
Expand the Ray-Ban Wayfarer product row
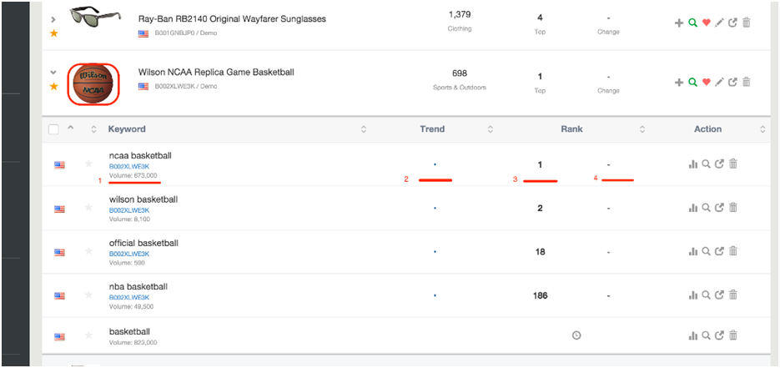[x=53, y=20]
